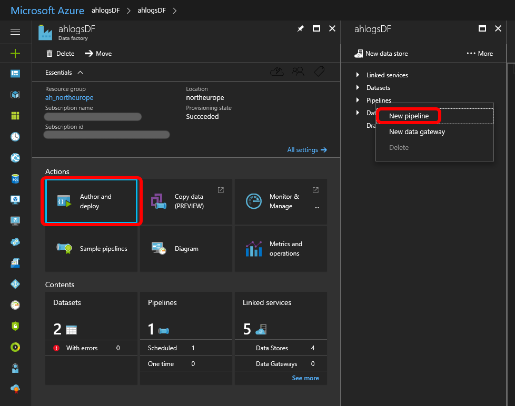Open the Monitor & Manage tile

pyautogui.click(x=281, y=201)
